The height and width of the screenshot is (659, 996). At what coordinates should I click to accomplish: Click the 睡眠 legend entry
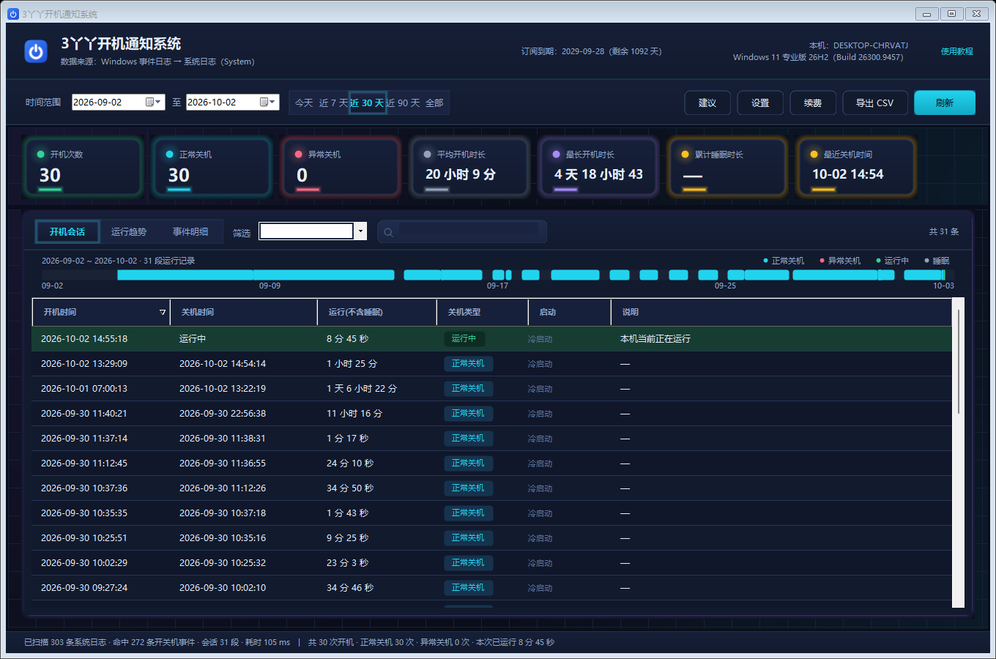[937, 261]
